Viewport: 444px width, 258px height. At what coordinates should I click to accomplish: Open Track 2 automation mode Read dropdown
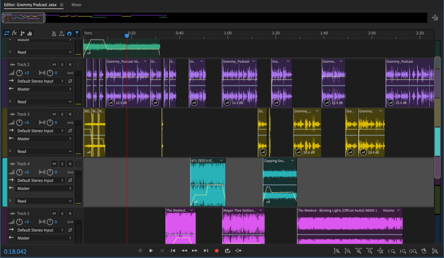[x=44, y=102]
